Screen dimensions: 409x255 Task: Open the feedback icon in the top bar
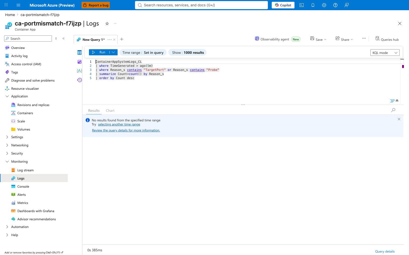click(347, 5)
